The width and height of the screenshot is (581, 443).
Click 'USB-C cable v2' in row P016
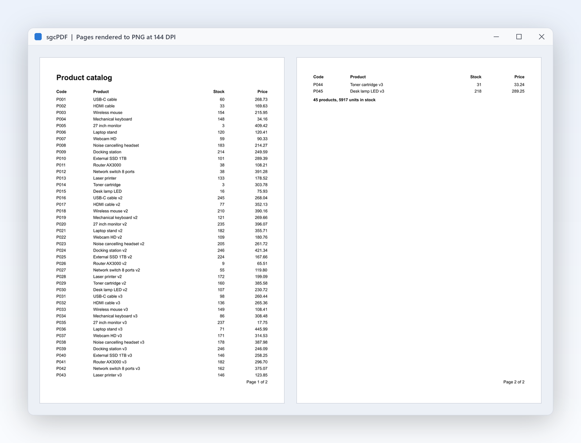[x=108, y=198]
